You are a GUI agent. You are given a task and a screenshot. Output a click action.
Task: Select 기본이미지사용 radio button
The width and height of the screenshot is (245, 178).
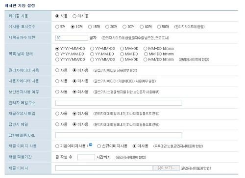click(x=57, y=146)
